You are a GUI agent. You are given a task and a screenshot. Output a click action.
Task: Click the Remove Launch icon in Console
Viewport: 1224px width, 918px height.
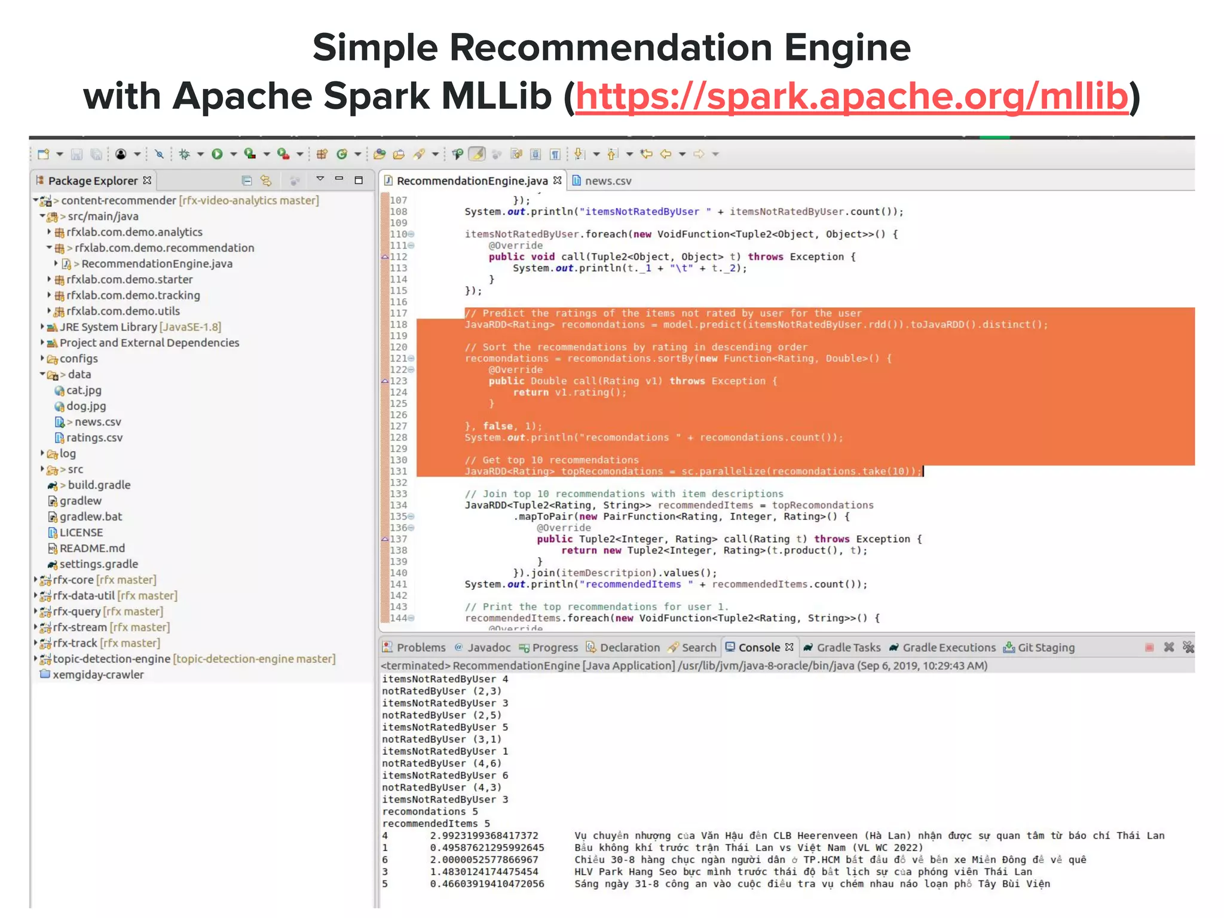click(1169, 647)
